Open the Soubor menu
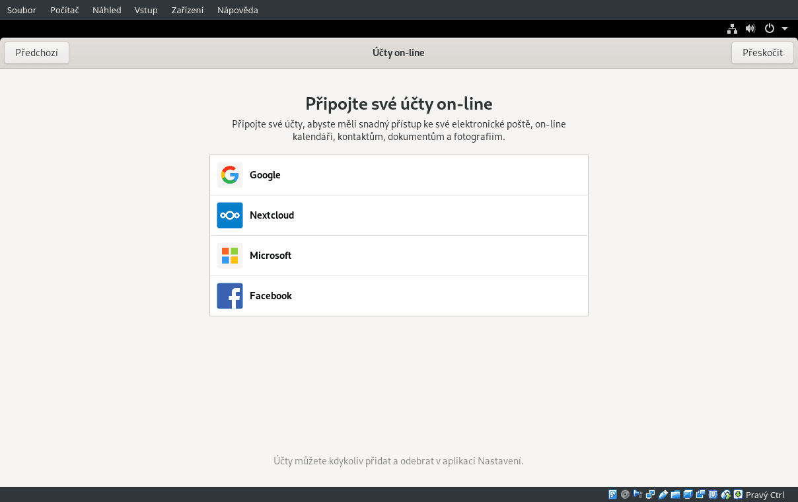Viewport: 798px width, 502px height. [22, 10]
